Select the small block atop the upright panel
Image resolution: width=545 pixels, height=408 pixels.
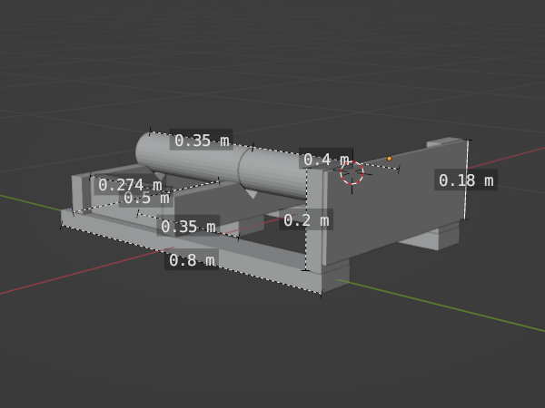click(x=449, y=144)
